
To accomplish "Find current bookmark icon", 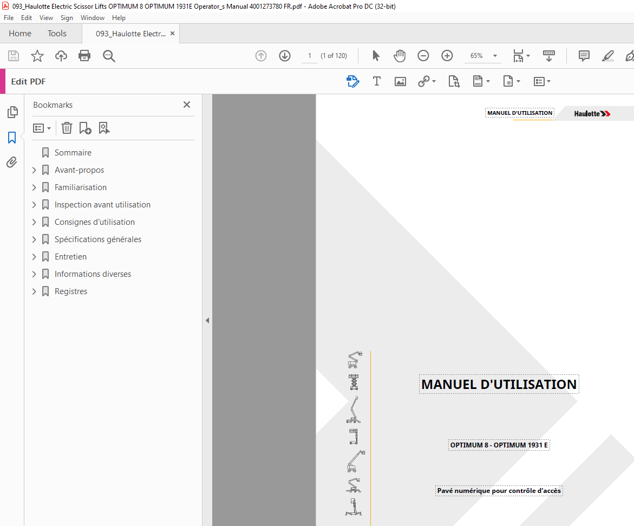I will click(x=104, y=128).
